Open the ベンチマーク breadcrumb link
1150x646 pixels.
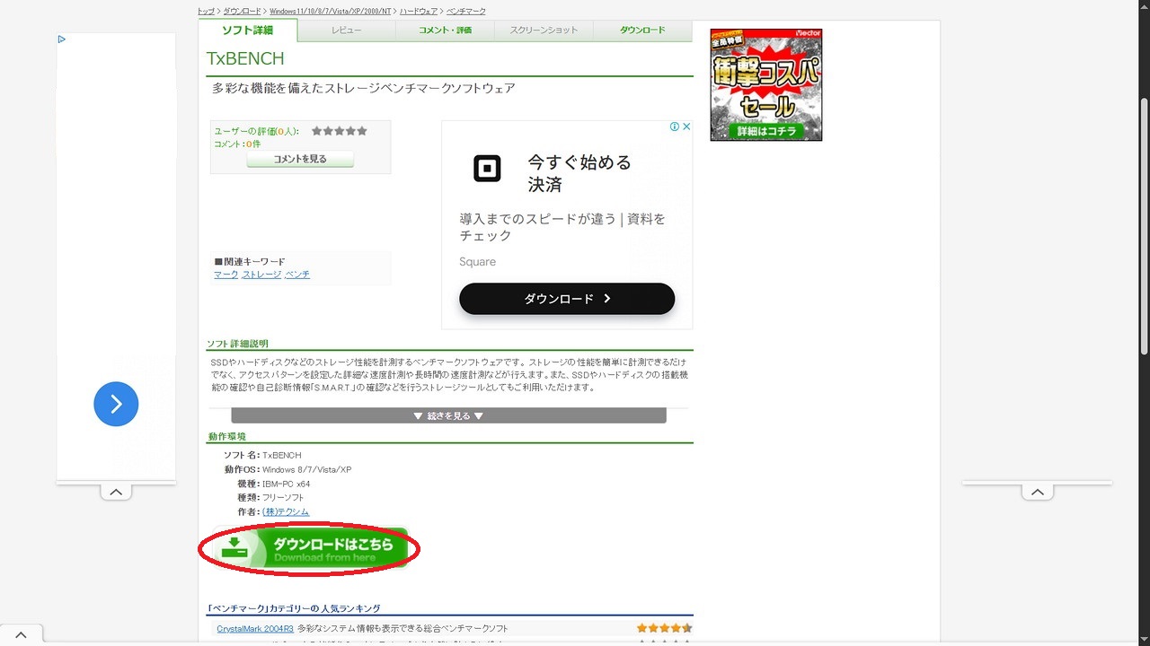[465, 11]
